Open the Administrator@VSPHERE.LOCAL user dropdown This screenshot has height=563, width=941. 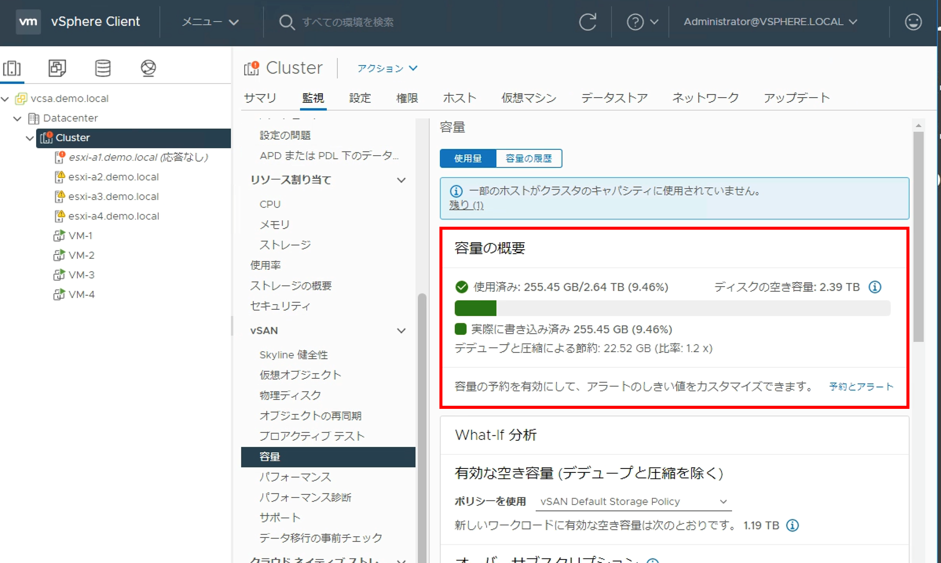(x=771, y=22)
